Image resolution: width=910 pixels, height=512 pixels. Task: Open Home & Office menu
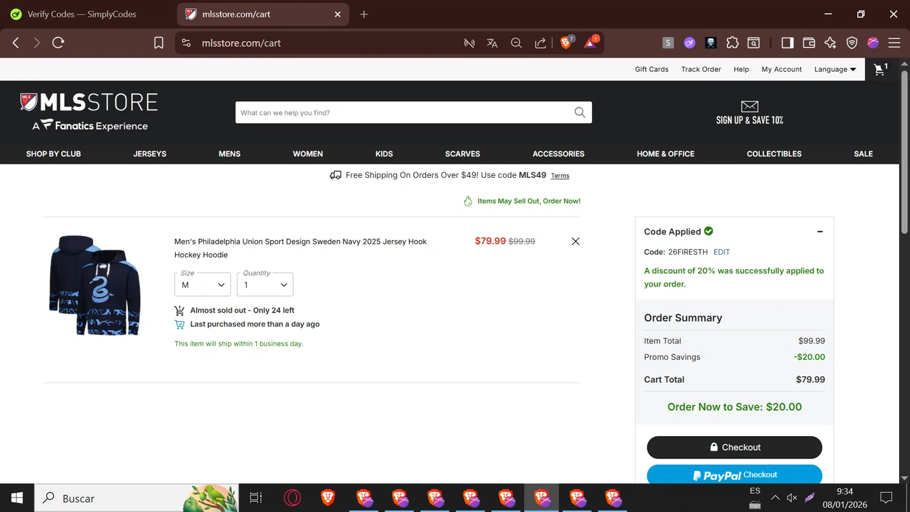tap(666, 154)
